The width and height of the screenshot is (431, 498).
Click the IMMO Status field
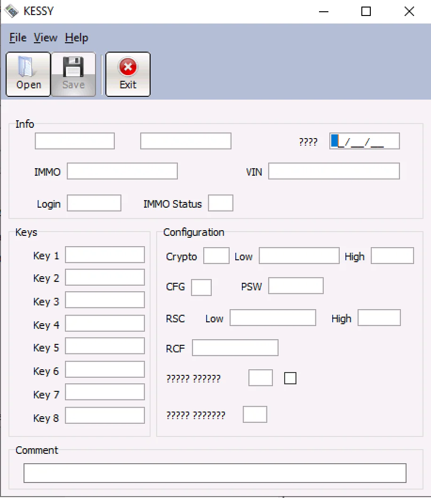(x=221, y=203)
